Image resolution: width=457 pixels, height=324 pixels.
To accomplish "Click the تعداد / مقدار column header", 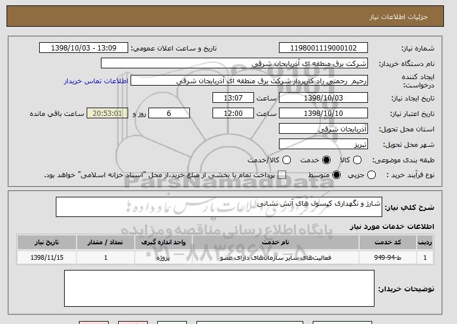I will 106,243.
